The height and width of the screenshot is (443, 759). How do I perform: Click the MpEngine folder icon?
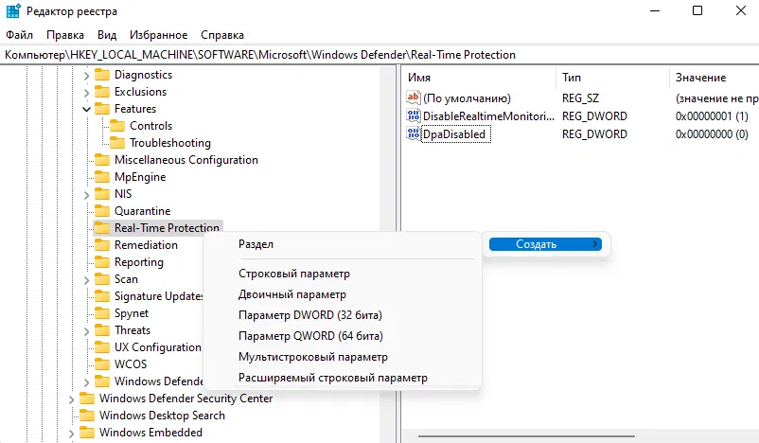(102, 177)
